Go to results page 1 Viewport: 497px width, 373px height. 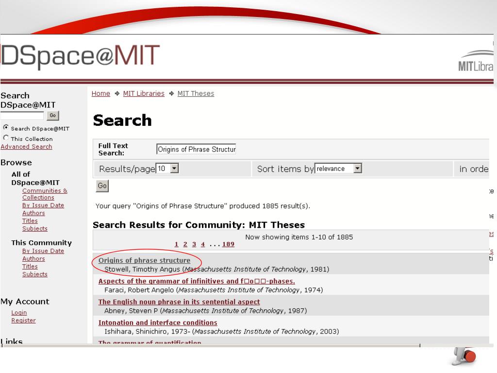[x=177, y=244]
